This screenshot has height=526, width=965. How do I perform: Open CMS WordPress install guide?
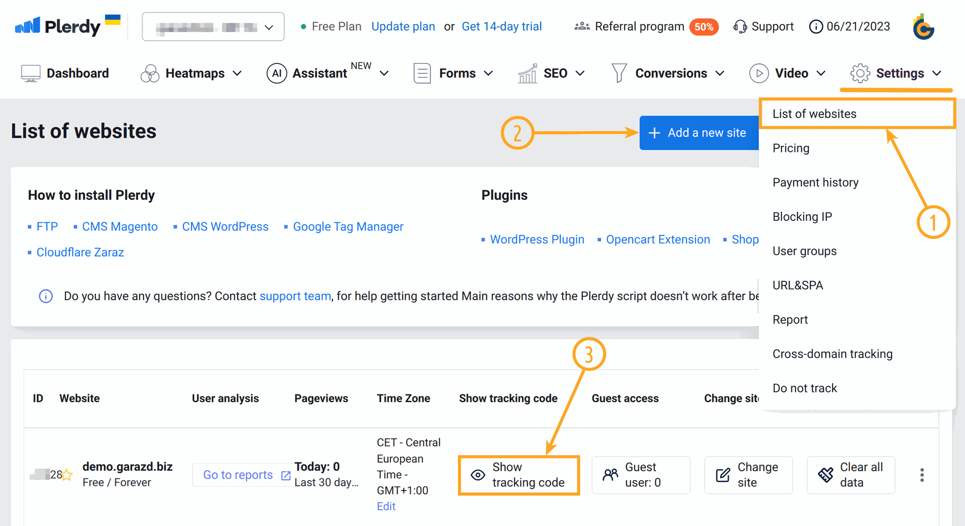coord(225,227)
